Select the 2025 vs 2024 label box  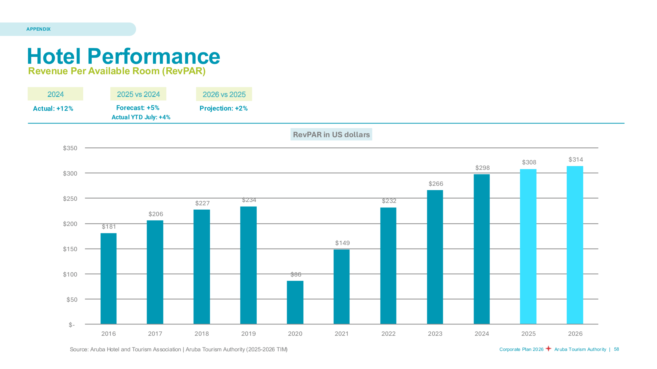pyautogui.click(x=138, y=94)
